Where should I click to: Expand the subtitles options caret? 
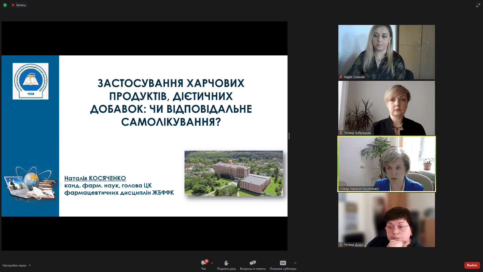295,263
